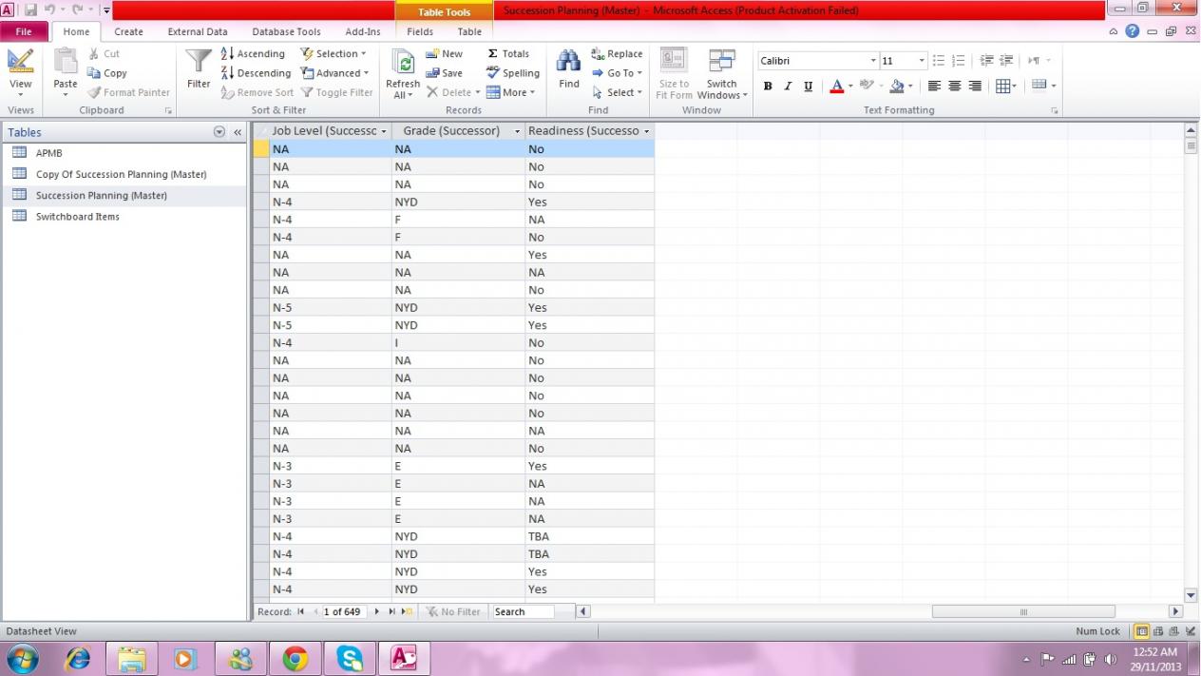Click Save icon in Quick Access Toolbar
Image resolution: width=1201 pixels, height=676 pixels.
point(30,10)
